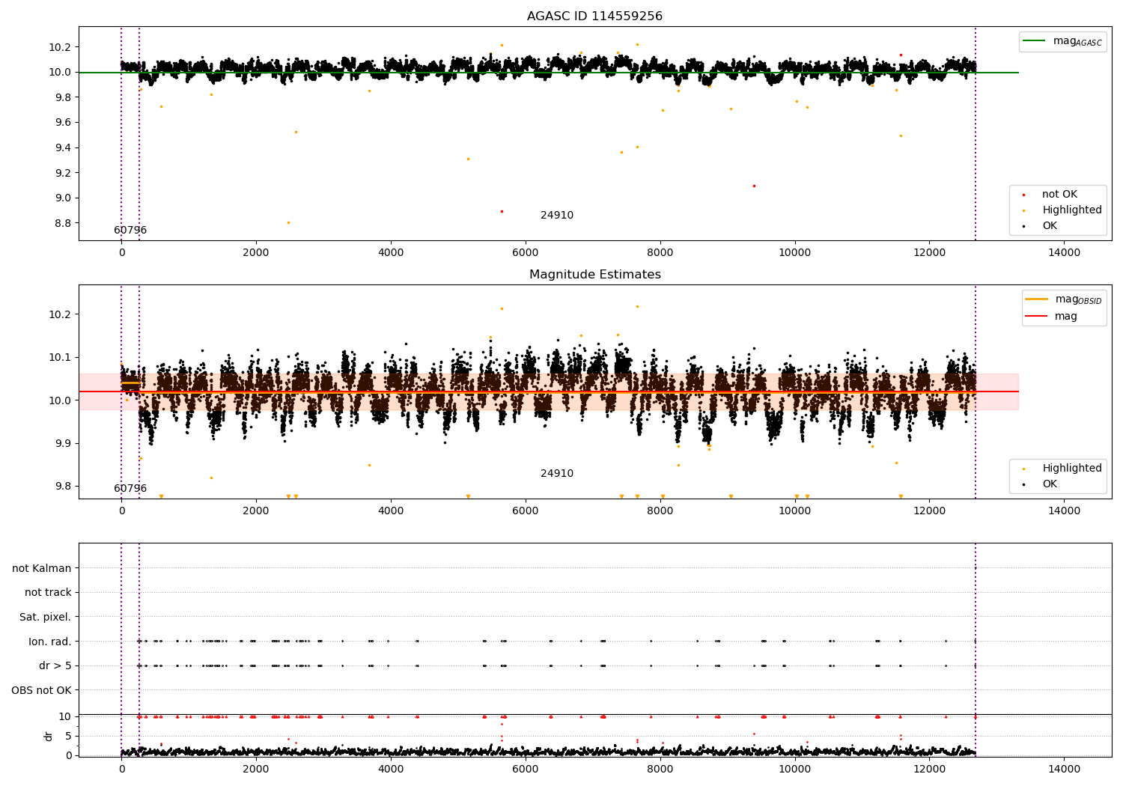The width and height of the screenshot is (1123, 786).
Task: Click the 'Magnitude Estimates' plot title
Action: 594,275
